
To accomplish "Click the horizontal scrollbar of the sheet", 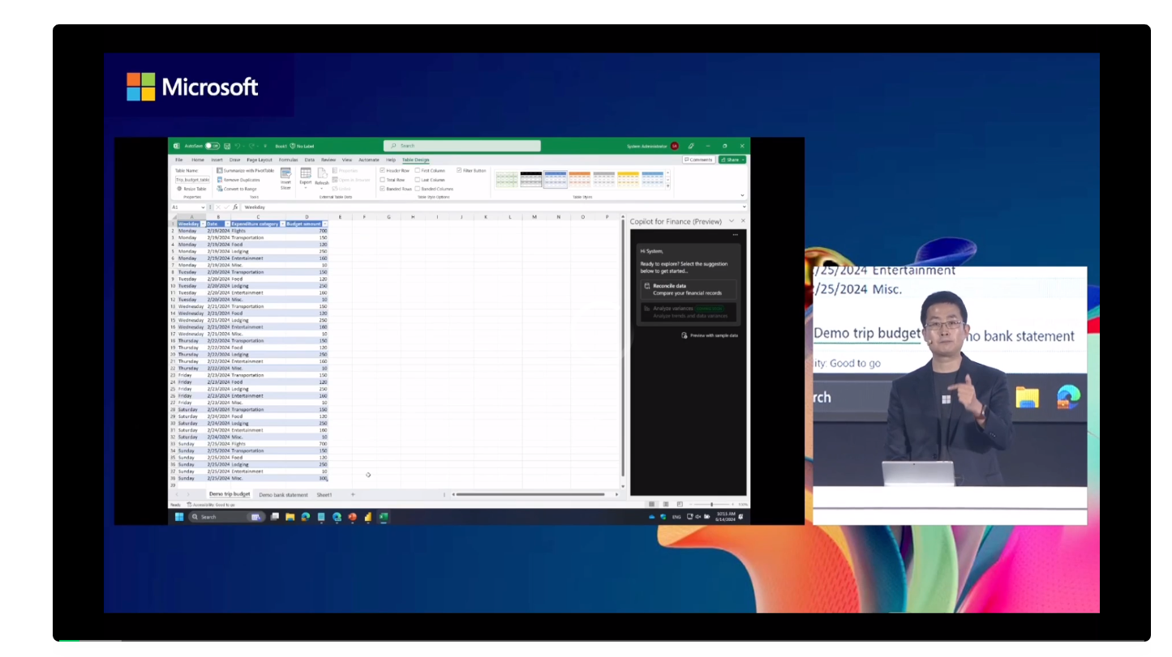I will click(x=530, y=494).
